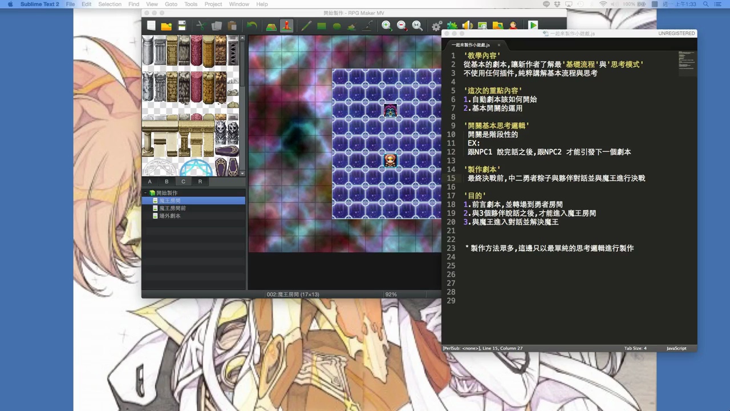
Task: Start Playtest with green play icon
Action: (x=533, y=26)
